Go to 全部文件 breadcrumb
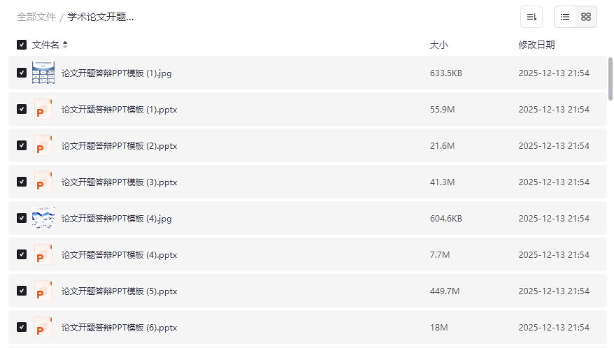614x348 pixels. click(x=36, y=17)
